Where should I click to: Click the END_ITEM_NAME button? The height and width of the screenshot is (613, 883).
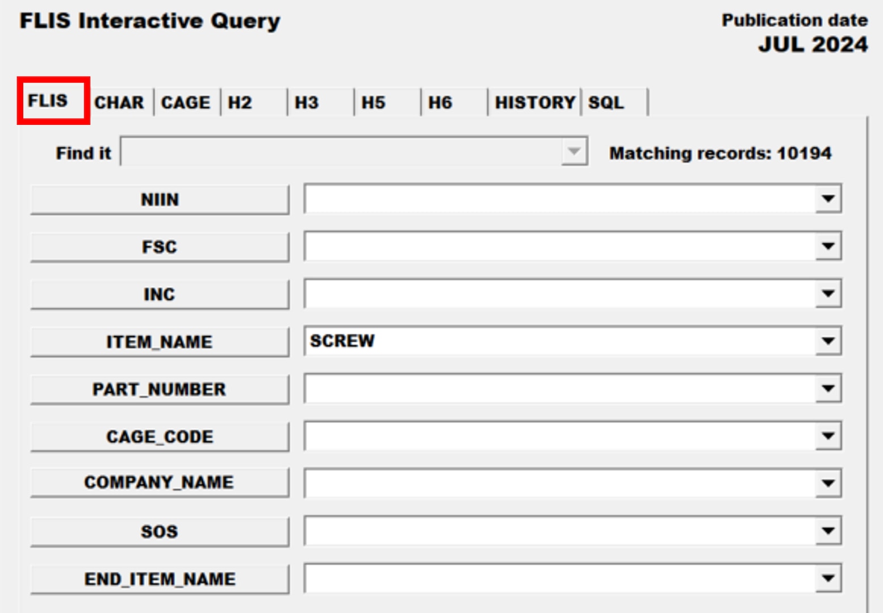pyautogui.click(x=160, y=579)
